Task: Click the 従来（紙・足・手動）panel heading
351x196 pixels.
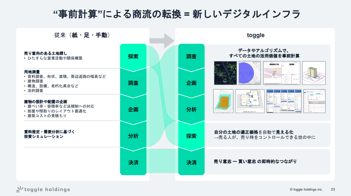Action: click(x=82, y=35)
